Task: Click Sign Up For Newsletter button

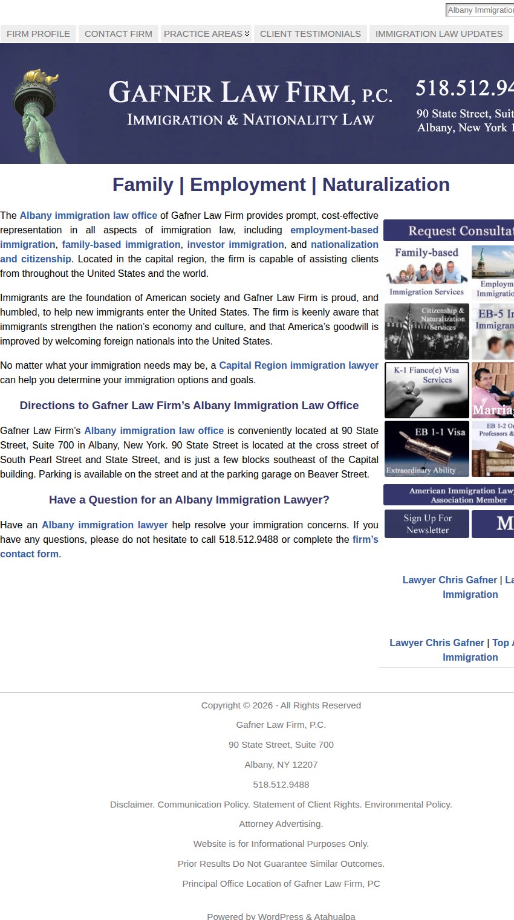Action: tap(427, 524)
